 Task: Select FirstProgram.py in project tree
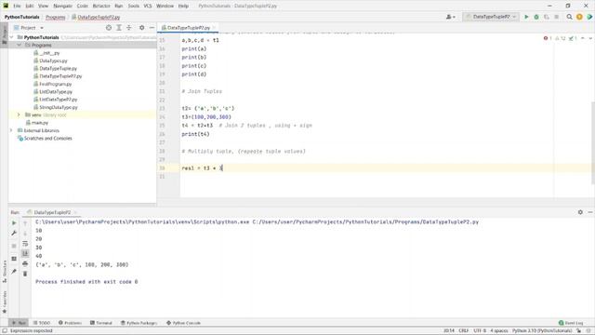click(x=56, y=84)
